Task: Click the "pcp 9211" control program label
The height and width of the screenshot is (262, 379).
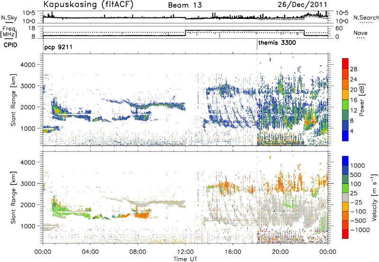Action: pyautogui.click(x=58, y=47)
